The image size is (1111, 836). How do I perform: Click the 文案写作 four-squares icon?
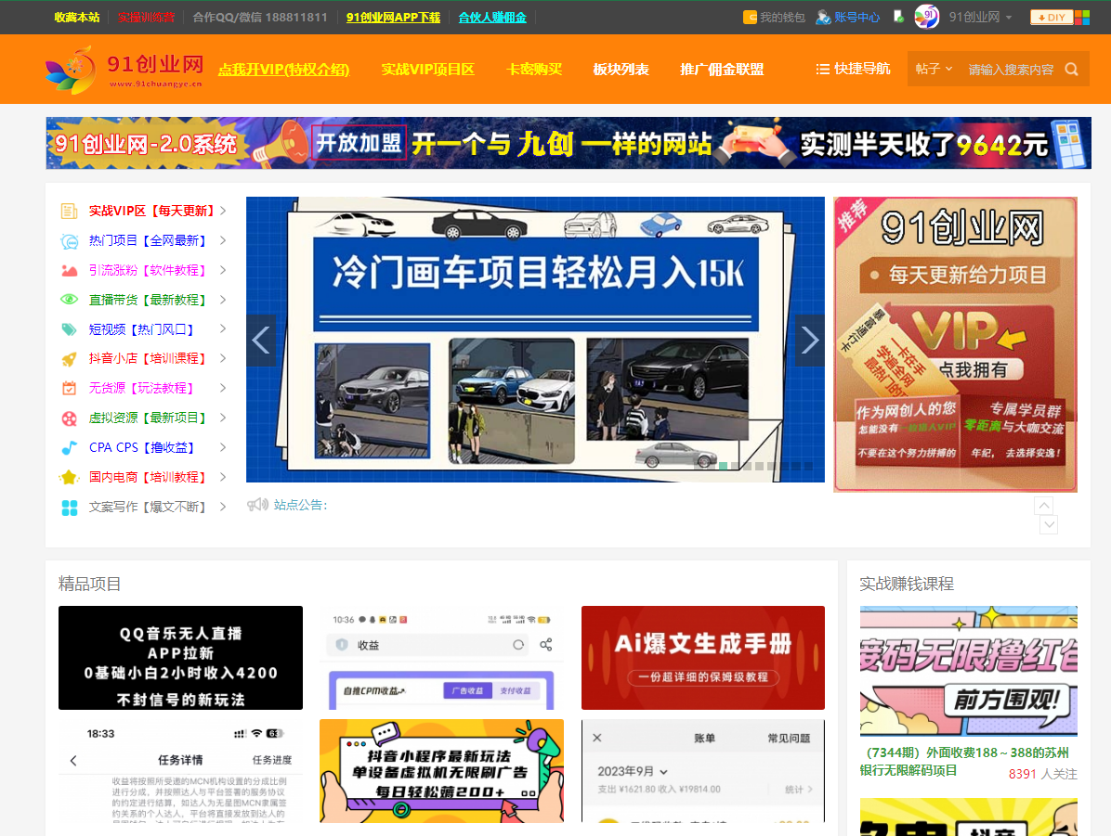(69, 508)
